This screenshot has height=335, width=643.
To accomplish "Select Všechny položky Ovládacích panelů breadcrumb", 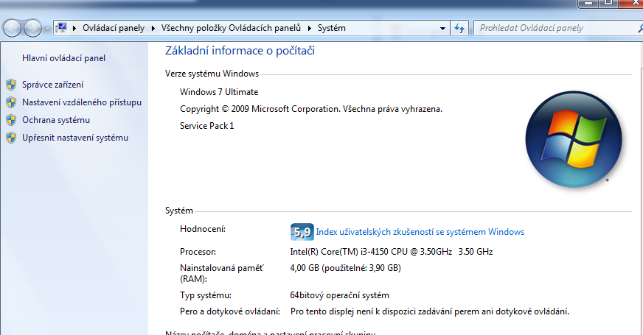I will (x=231, y=28).
